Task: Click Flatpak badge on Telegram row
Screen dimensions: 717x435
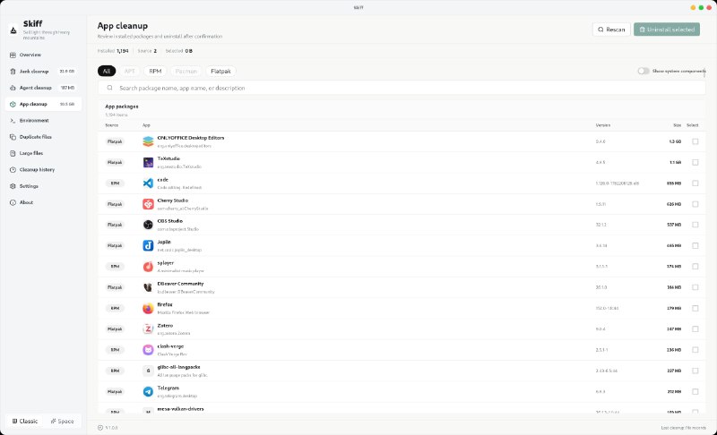Action: (115, 392)
